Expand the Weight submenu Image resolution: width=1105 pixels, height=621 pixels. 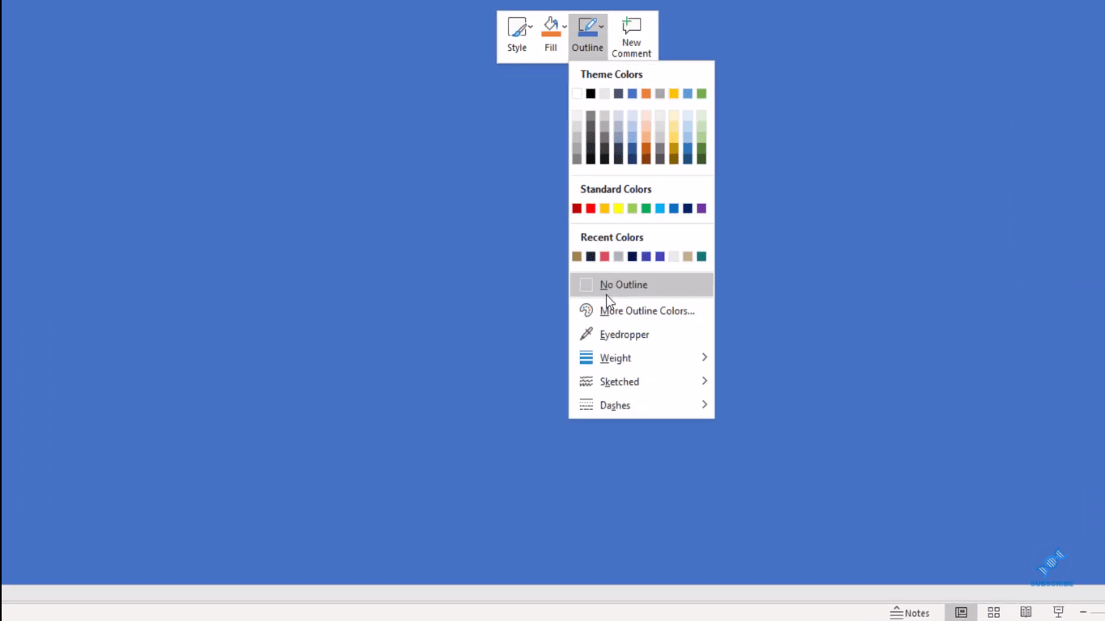641,357
